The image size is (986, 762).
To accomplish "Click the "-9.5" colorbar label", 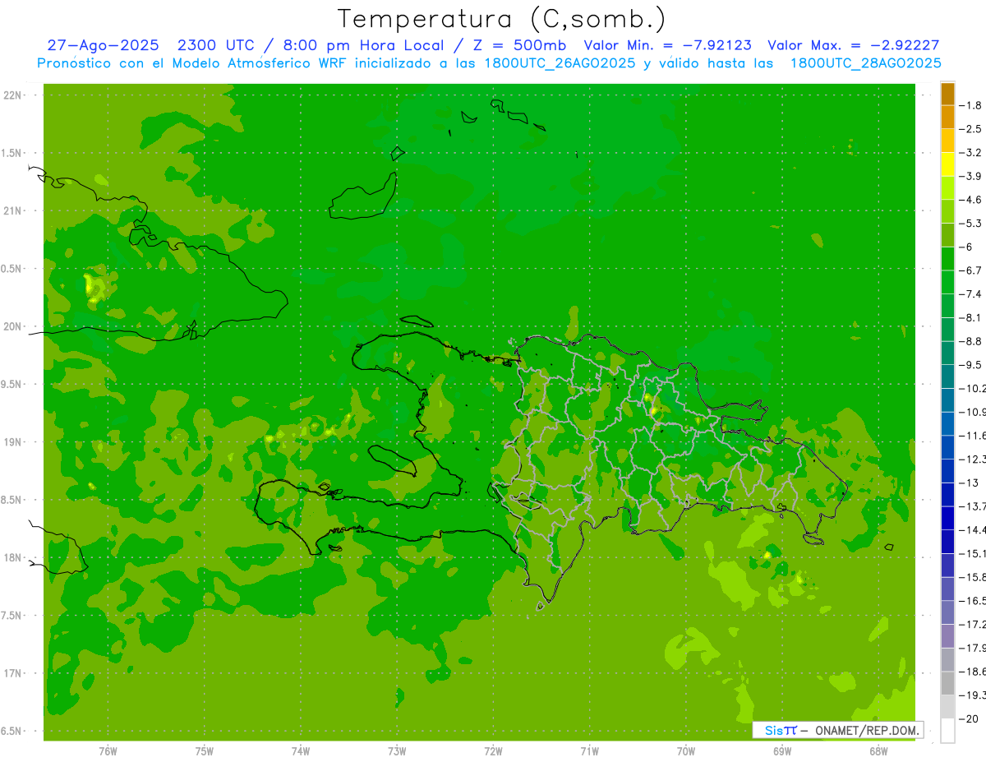I will (x=970, y=365).
